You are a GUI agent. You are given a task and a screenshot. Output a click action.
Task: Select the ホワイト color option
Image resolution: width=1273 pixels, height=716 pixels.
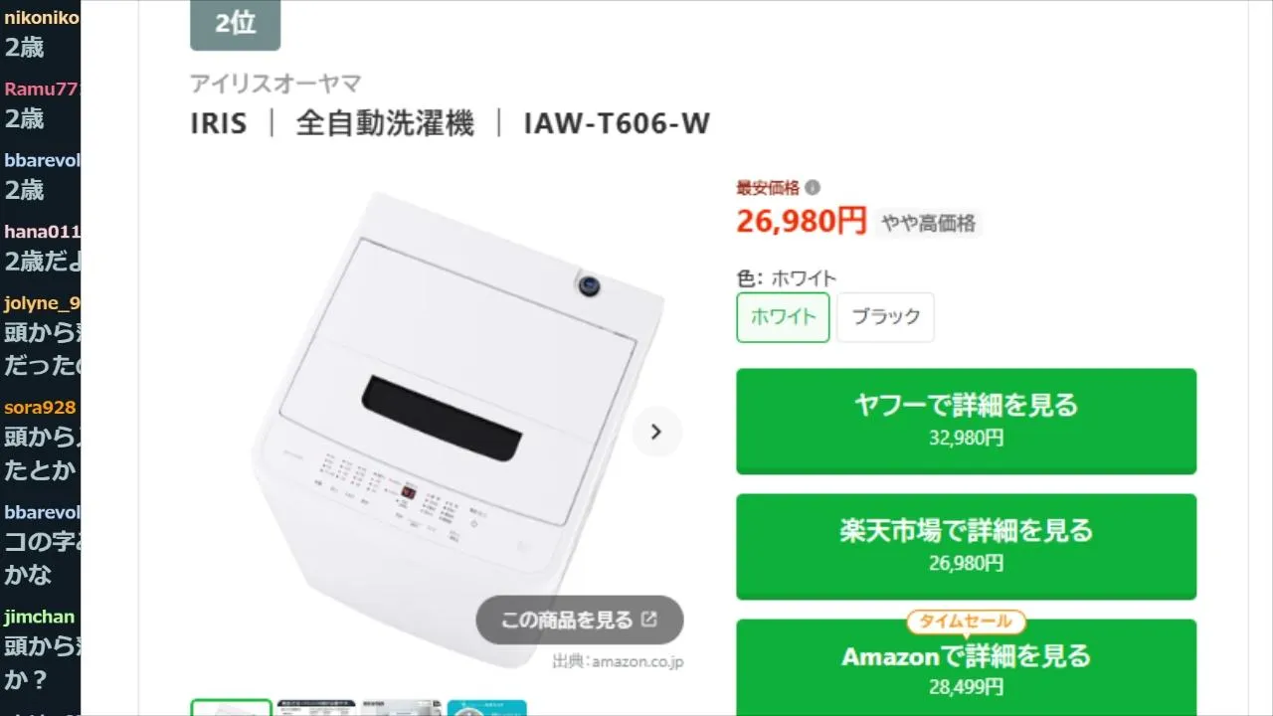click(783, 317)
